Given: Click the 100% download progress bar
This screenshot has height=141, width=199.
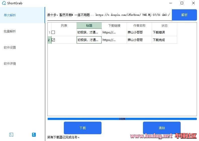Looking at the screenshot, I should click(x=122, y=119).
